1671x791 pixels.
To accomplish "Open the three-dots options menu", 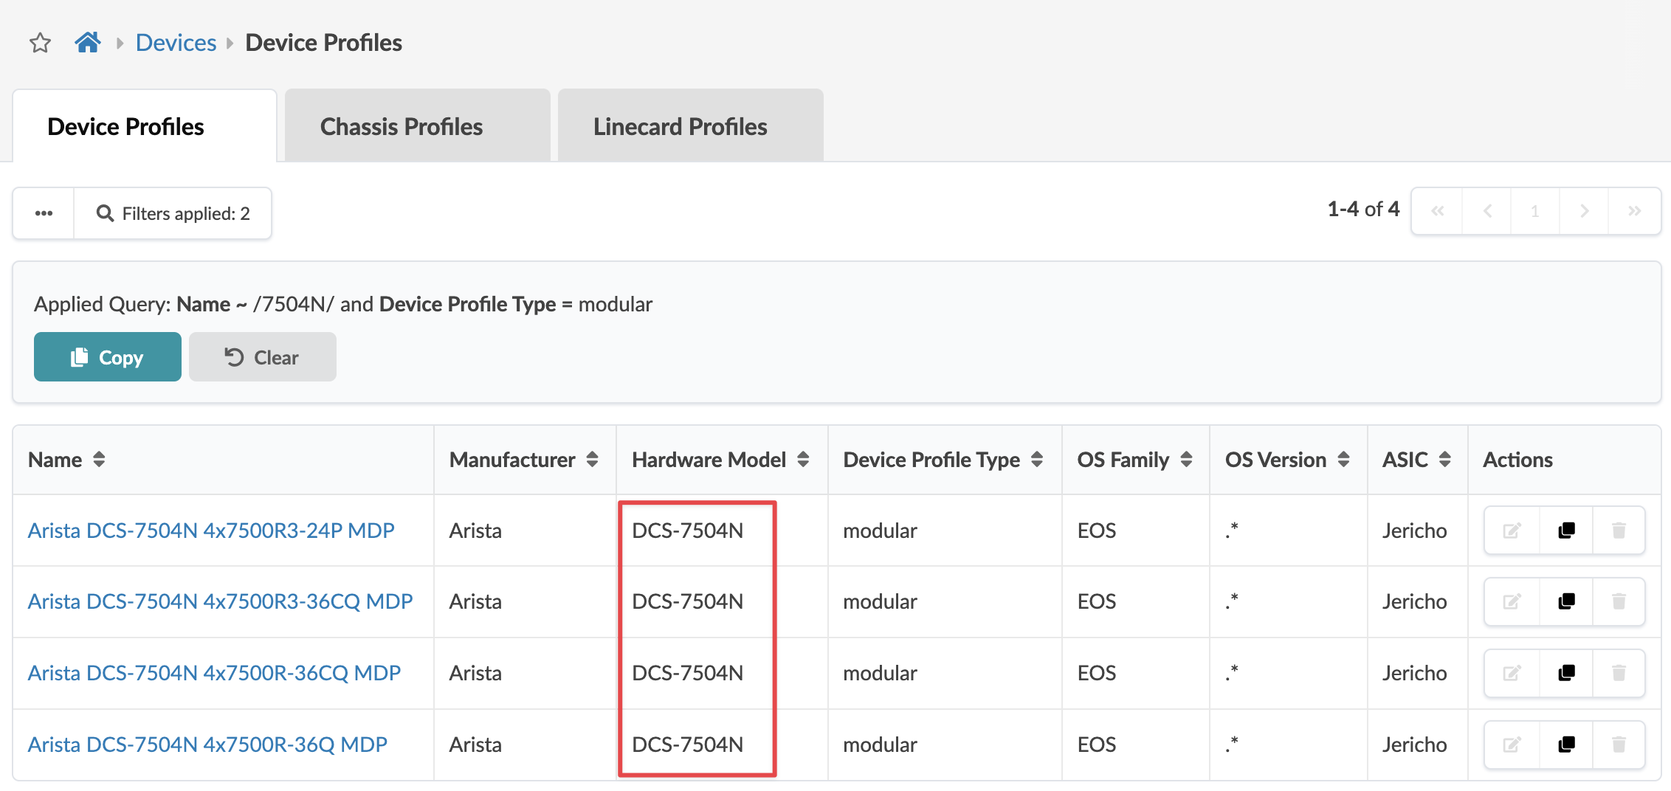I will [x=44, y=213].
